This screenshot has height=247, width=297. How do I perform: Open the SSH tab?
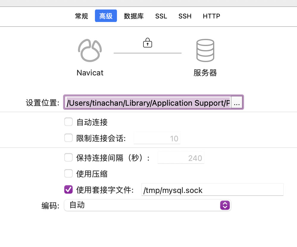pyautogui.click(x=185, y=16)
